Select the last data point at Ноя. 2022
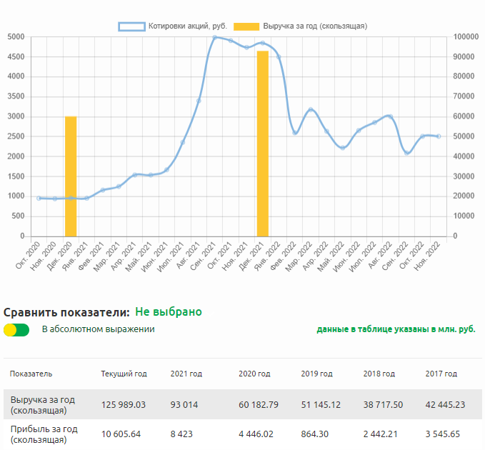 439,136
